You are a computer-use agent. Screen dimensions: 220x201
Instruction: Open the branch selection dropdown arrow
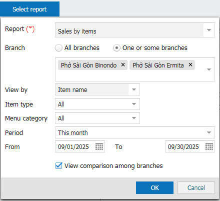209,69
